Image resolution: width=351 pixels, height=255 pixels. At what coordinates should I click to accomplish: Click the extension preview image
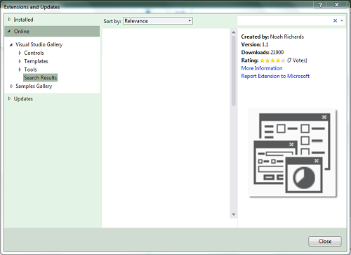click(292, 153)
